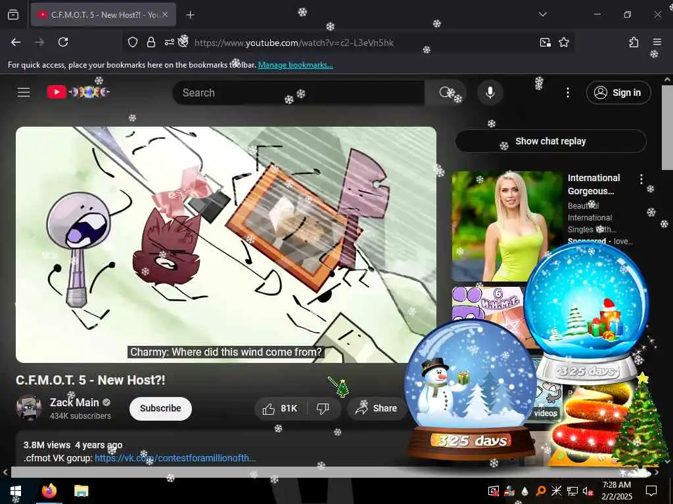Click the snowflake tray icon

point(556,491)
